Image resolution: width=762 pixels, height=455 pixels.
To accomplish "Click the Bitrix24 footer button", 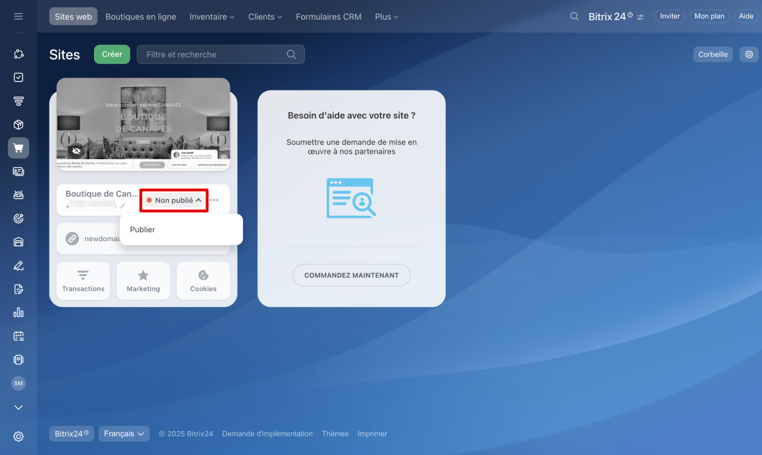I will coord(71,434).
